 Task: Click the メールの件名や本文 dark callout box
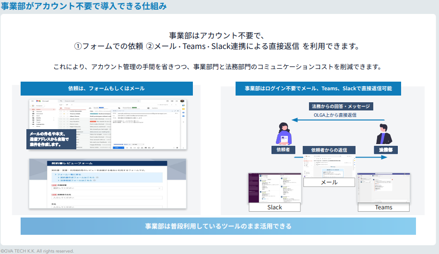pyautogui.click(x=51, y=139)
